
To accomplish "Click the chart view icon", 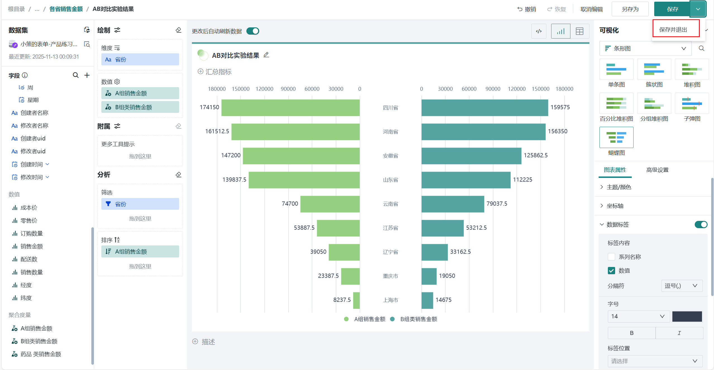I will click(560, 31).
